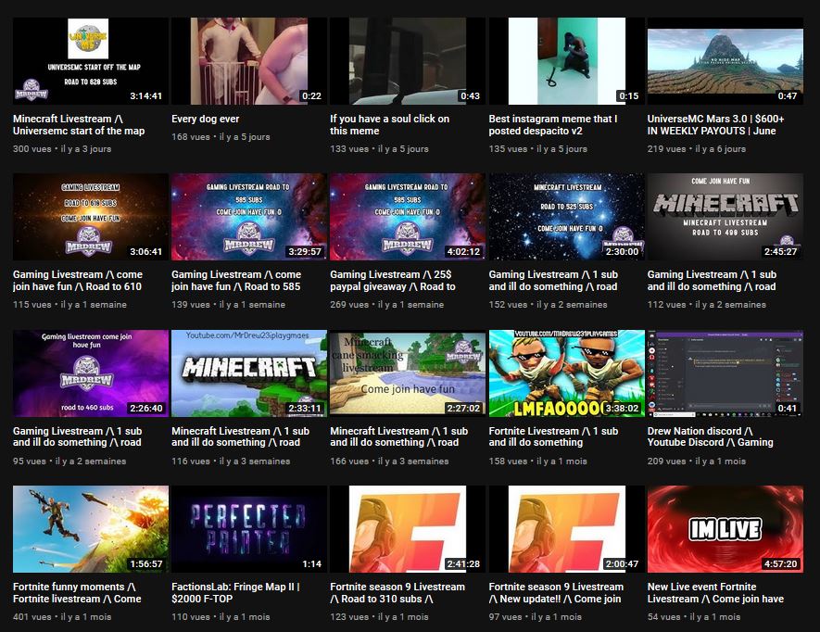
Task: Play the 3:14:41 Universemc livestream thumbnail
Action: [x=91, y=61]
